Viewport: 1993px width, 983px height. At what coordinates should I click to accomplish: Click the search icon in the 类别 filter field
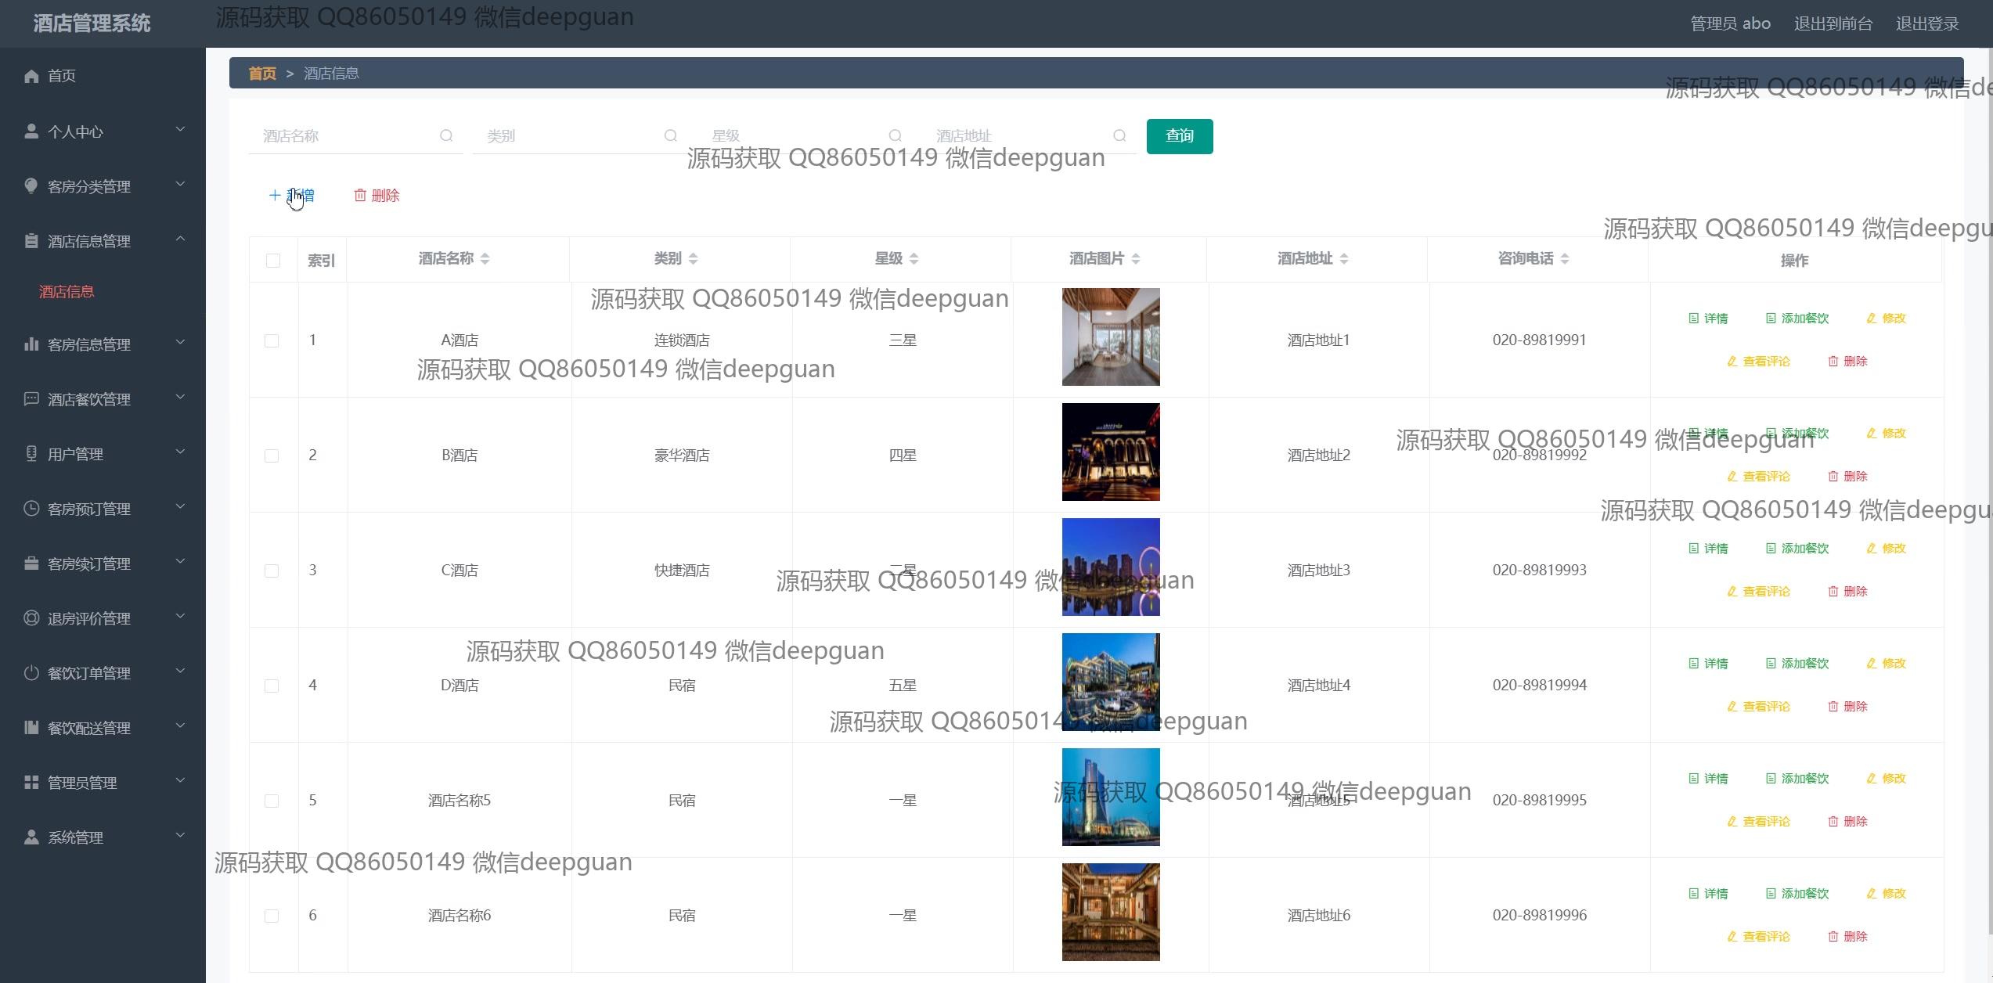(x=671, y=136)
